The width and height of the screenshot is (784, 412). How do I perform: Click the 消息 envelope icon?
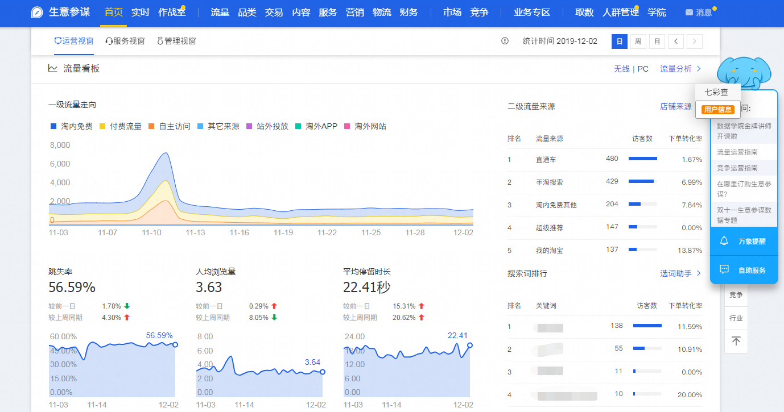689,13
